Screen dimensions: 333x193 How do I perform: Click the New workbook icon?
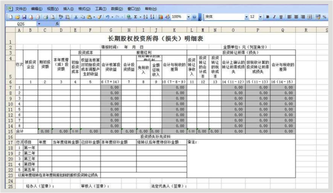pos(10,17)
